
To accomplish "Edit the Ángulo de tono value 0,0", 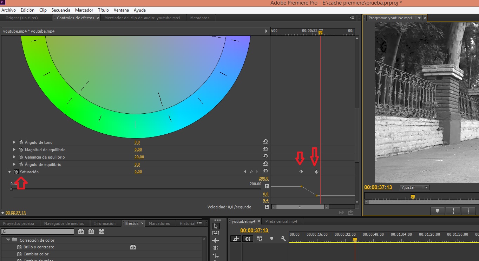I will click(x=137, y=142).
